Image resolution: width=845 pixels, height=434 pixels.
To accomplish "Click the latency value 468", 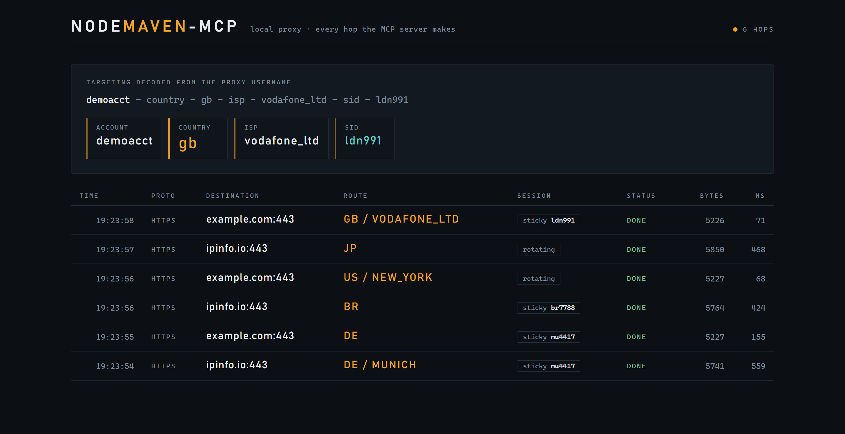I will pyautogui.click(x=758, y=250).
